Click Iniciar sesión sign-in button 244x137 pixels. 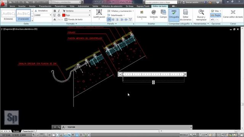[x=192, y=2]
